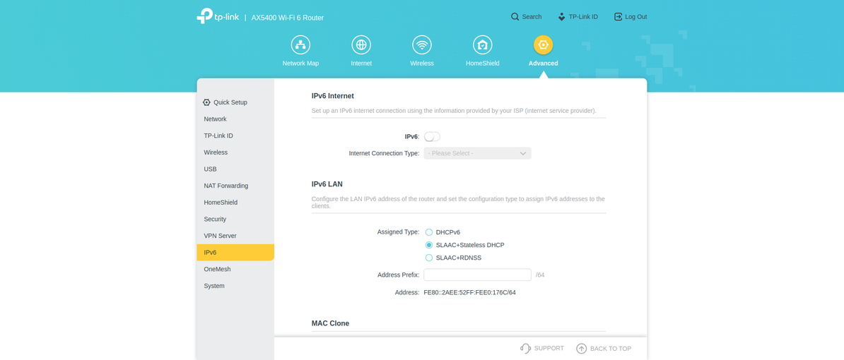Open the Wireless Wi-Fi icon
The height and width of the screenshot is (360, 844).
[422, 45]
